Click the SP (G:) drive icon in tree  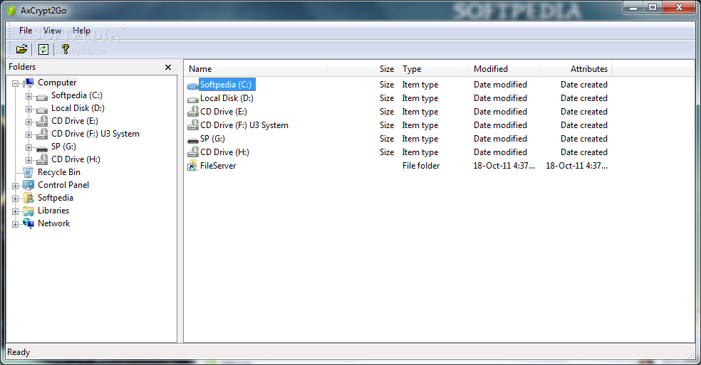click(42, 148)
